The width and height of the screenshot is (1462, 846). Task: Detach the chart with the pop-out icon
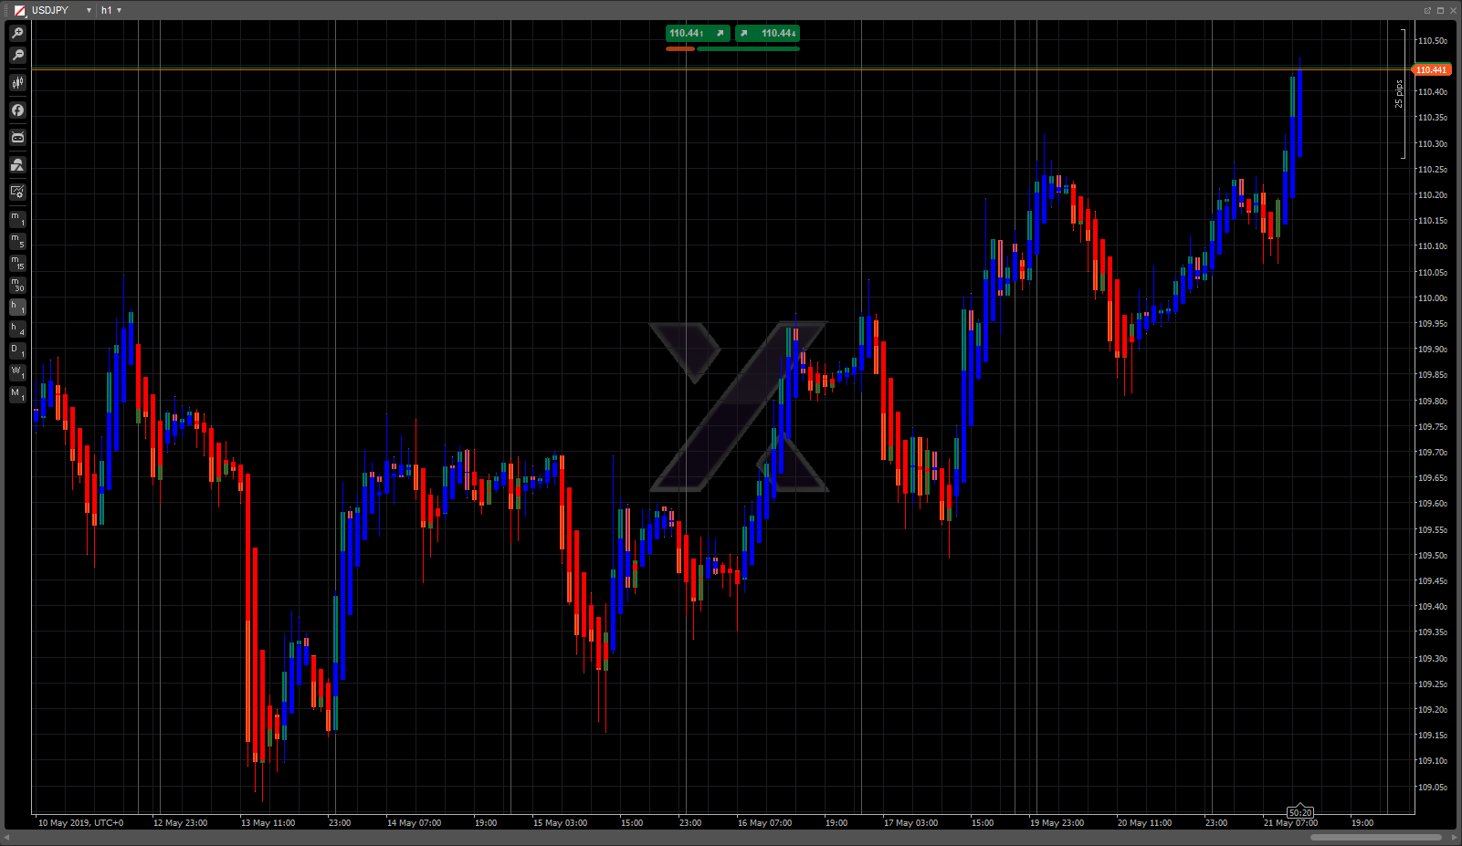click(x=1427, y=10)
